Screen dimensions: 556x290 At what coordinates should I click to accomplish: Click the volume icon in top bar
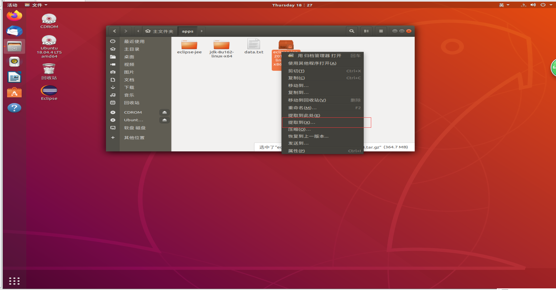[x=533, y=5]
